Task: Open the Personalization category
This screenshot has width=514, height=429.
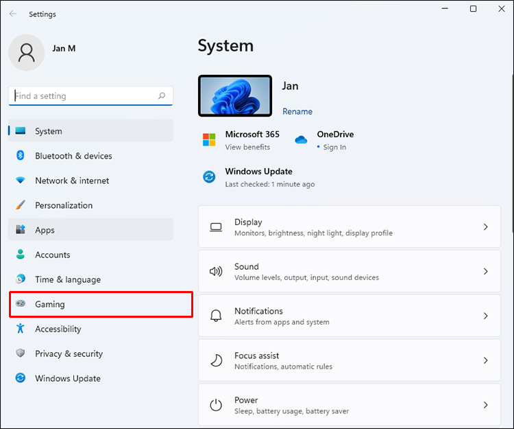Action: (x=90, y=205)
